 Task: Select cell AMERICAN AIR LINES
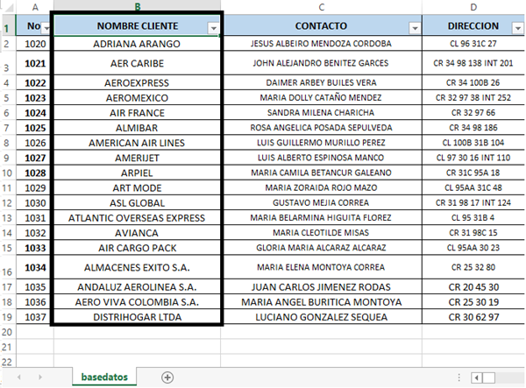point(137,143)
